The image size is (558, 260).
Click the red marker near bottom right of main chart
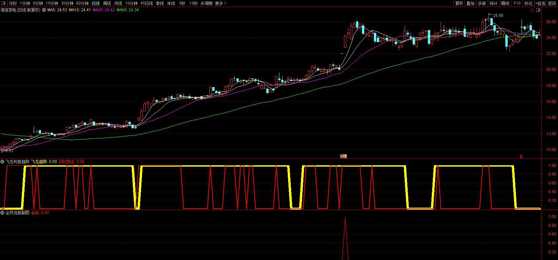click(x=521, y=157)
